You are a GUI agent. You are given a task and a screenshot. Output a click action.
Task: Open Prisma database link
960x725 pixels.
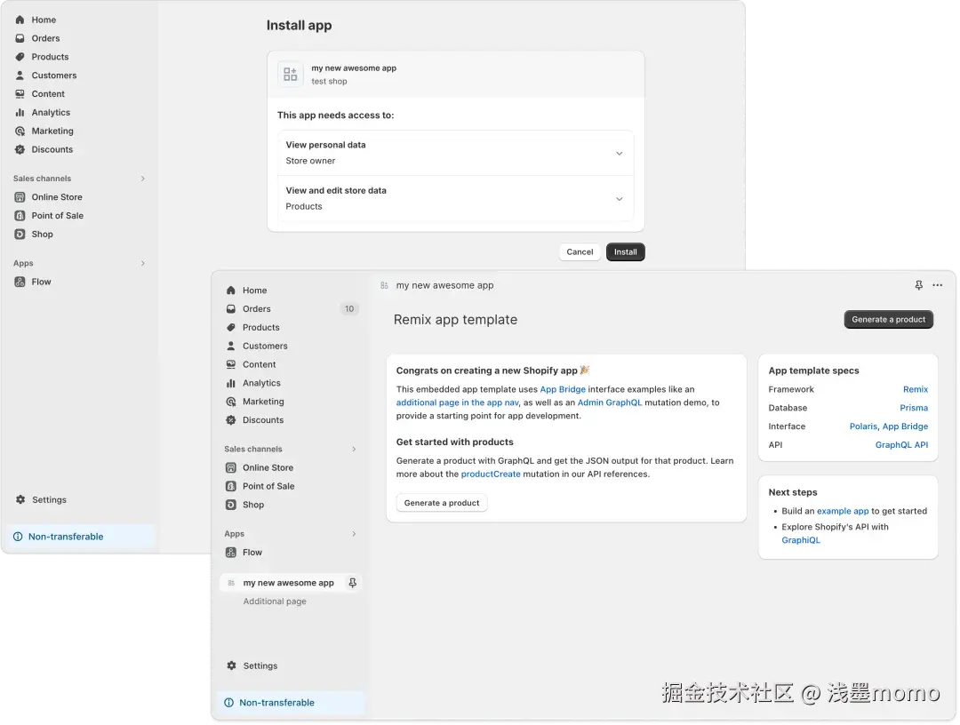tap(914, 408)
